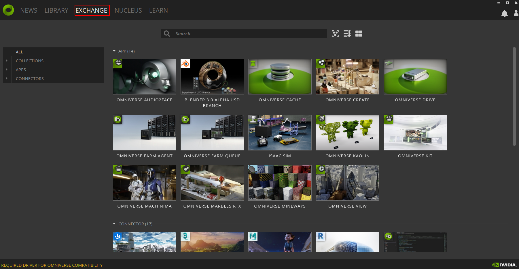Click the green code-editor connector badge icon
Viewport: 519px width, 269px height.
pos(389,236)
